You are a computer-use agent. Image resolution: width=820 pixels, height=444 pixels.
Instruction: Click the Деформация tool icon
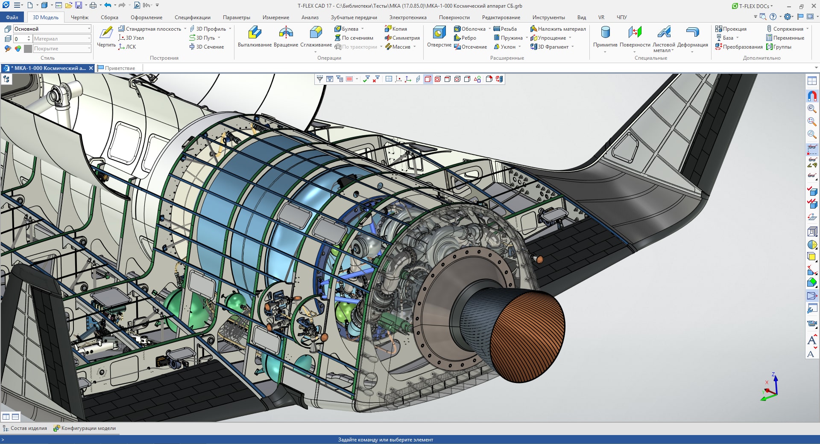[692, 33]
